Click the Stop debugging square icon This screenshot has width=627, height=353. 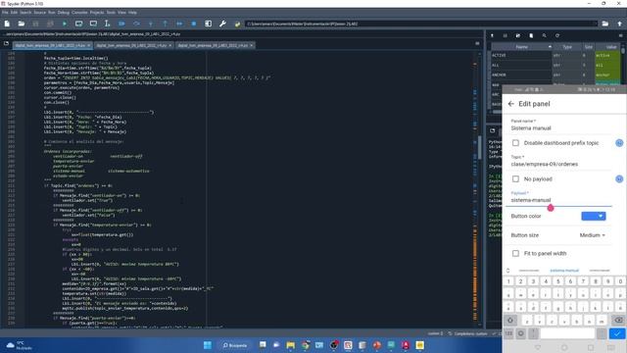click(x=194, y=24)
